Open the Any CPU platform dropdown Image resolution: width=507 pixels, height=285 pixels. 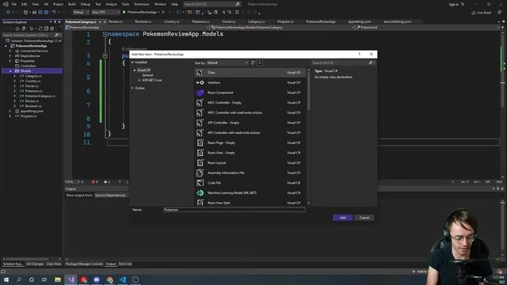click(105, 13)
